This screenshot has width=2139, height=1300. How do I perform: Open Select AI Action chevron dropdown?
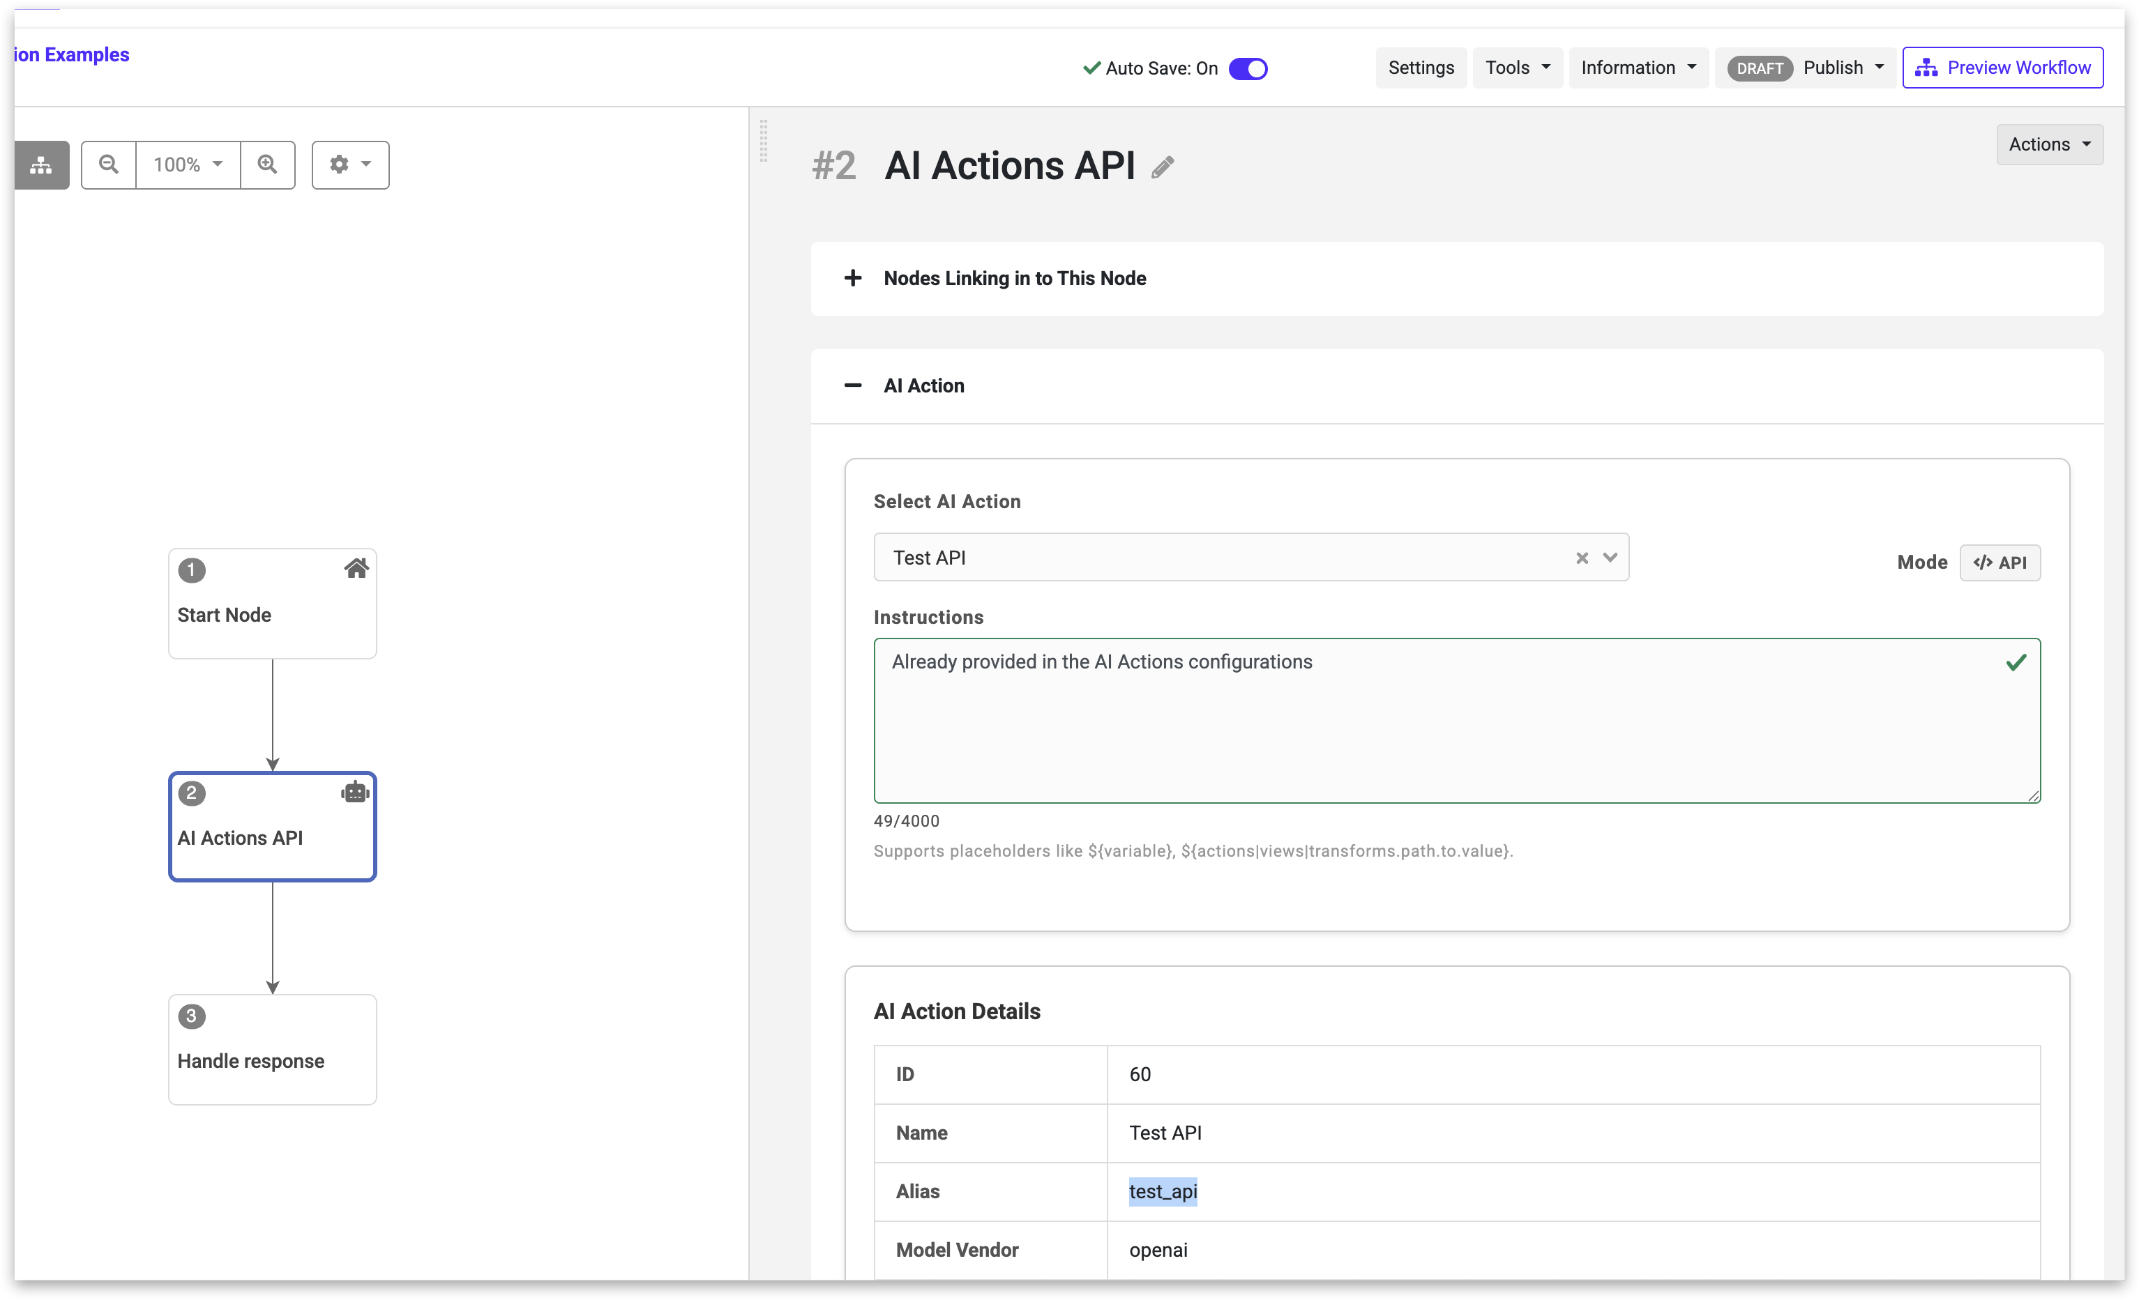coord(1610,558)
